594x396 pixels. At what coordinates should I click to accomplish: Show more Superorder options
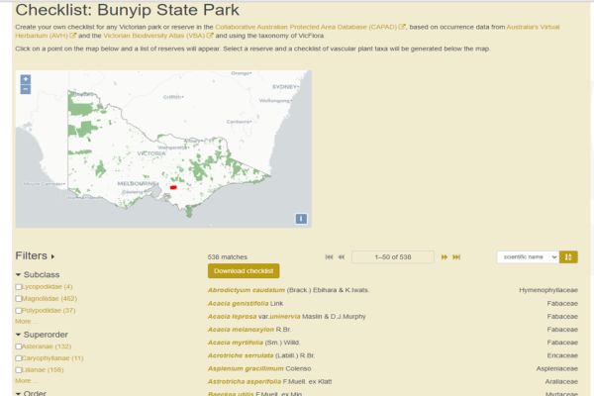(x=26, y=380)
